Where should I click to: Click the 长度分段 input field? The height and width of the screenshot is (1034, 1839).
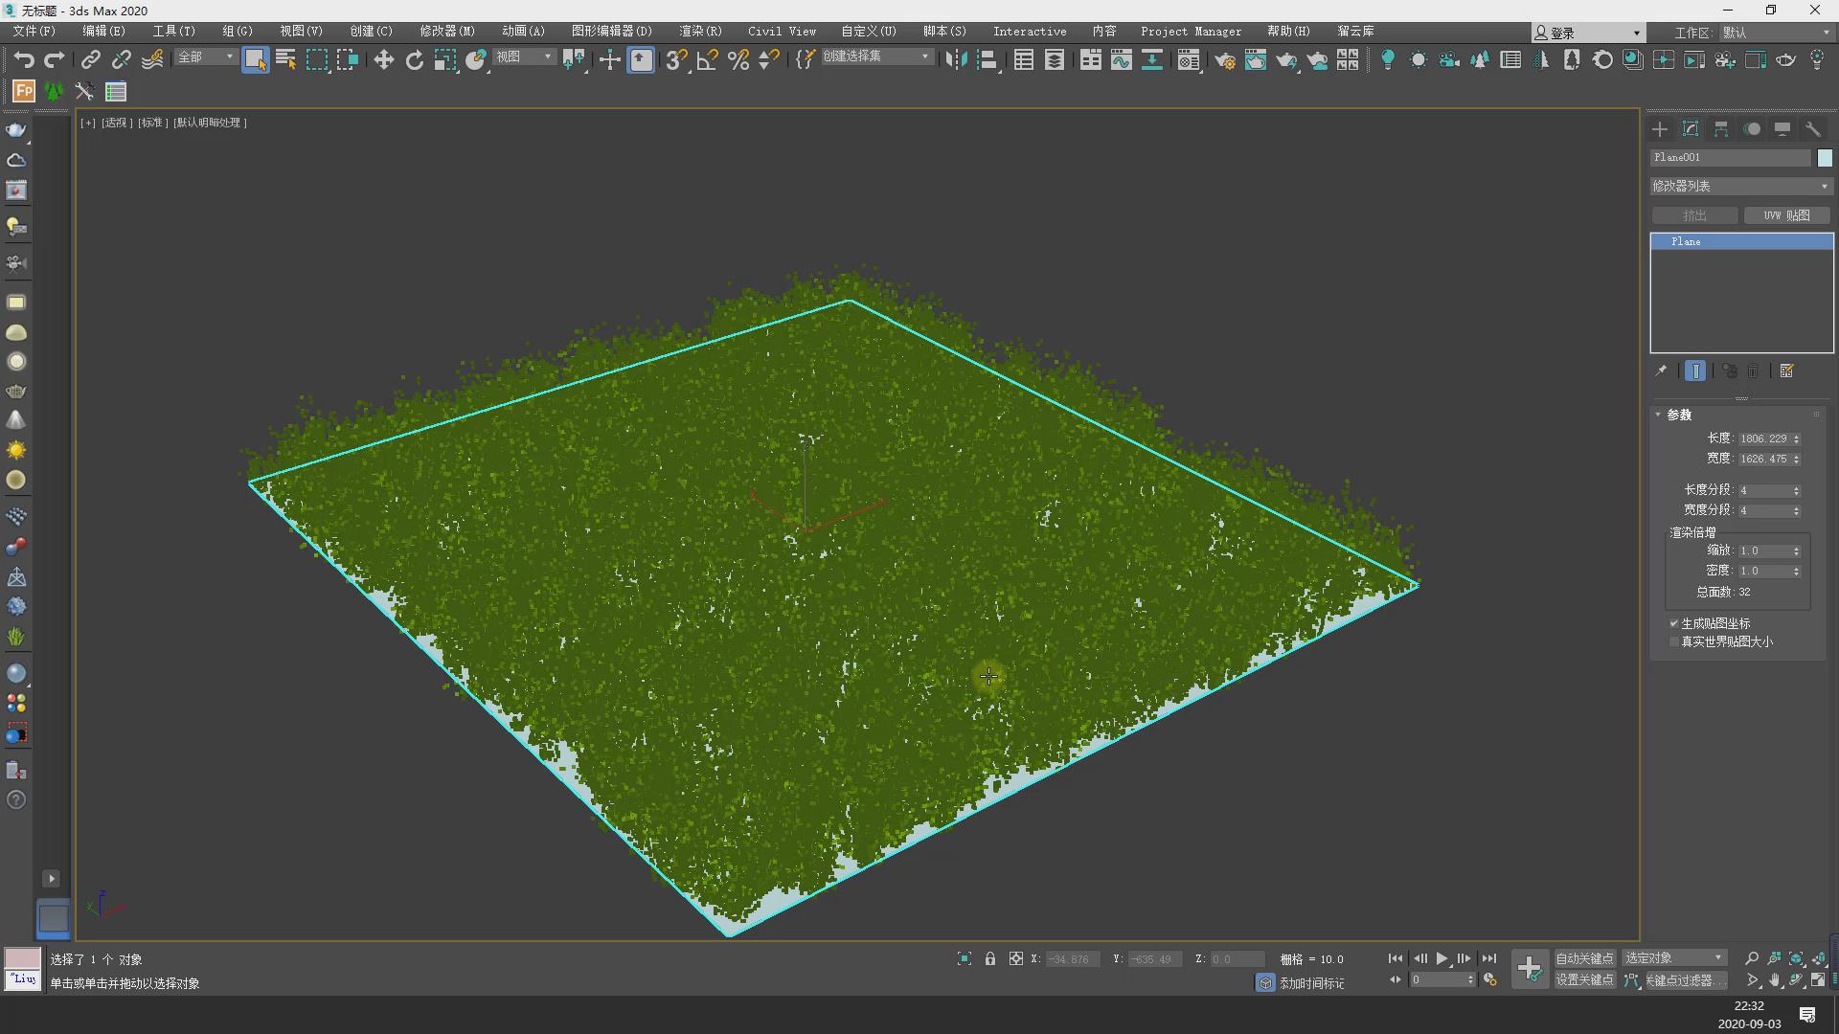1763,490
